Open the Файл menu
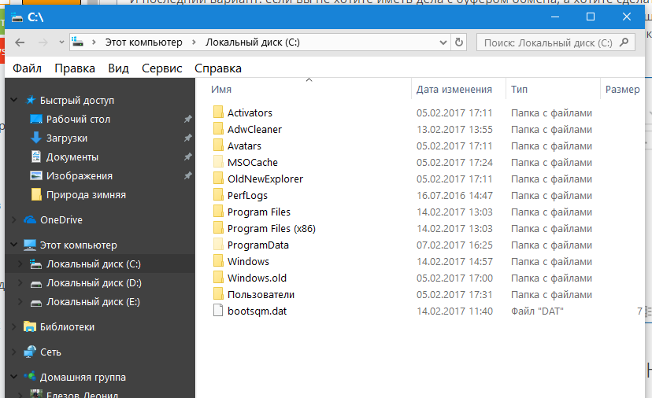 pyautogui.click(x=27, y=68)
